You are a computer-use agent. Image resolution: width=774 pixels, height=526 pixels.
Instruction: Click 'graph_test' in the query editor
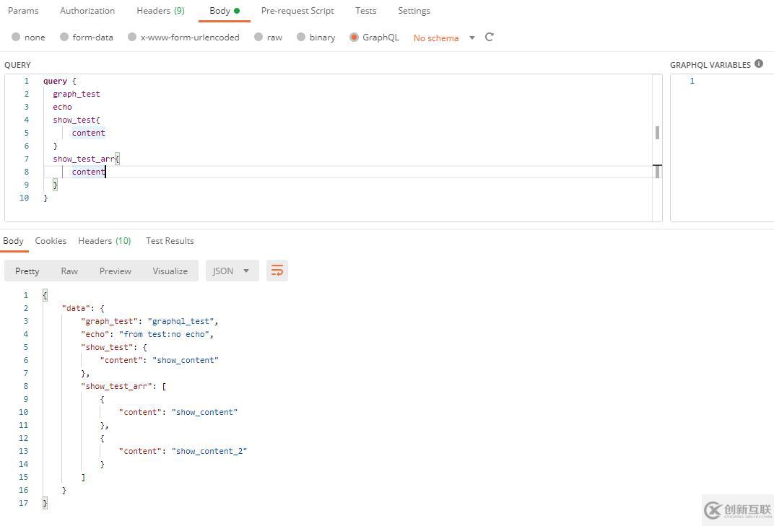click(x=77, y=94)
